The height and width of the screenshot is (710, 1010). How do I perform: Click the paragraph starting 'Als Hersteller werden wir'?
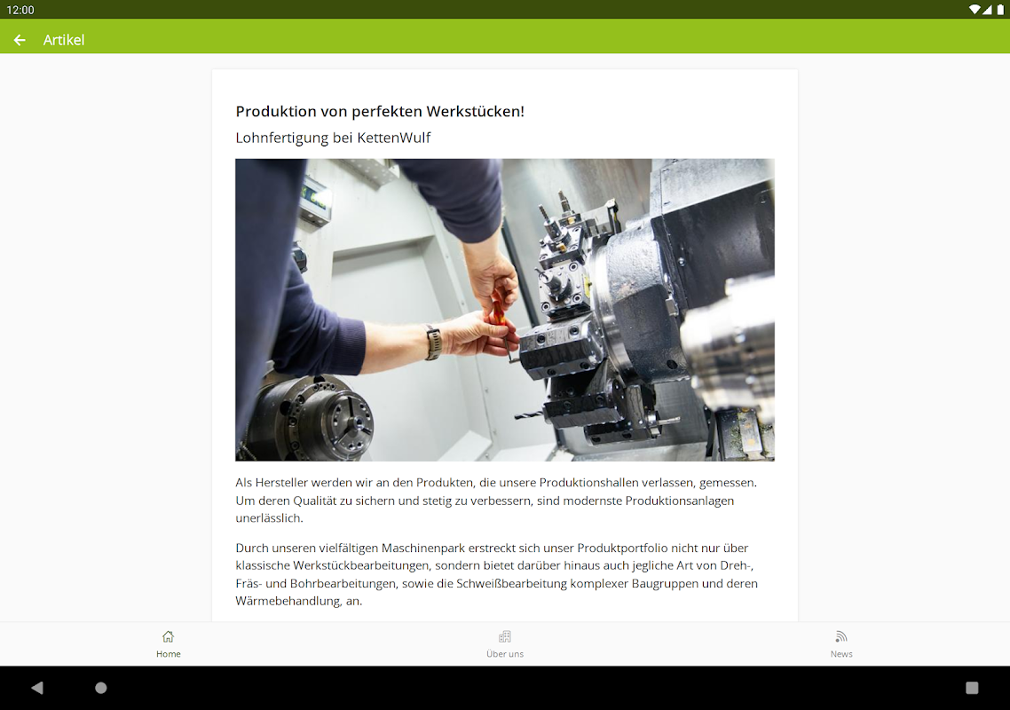pos(496,500)
